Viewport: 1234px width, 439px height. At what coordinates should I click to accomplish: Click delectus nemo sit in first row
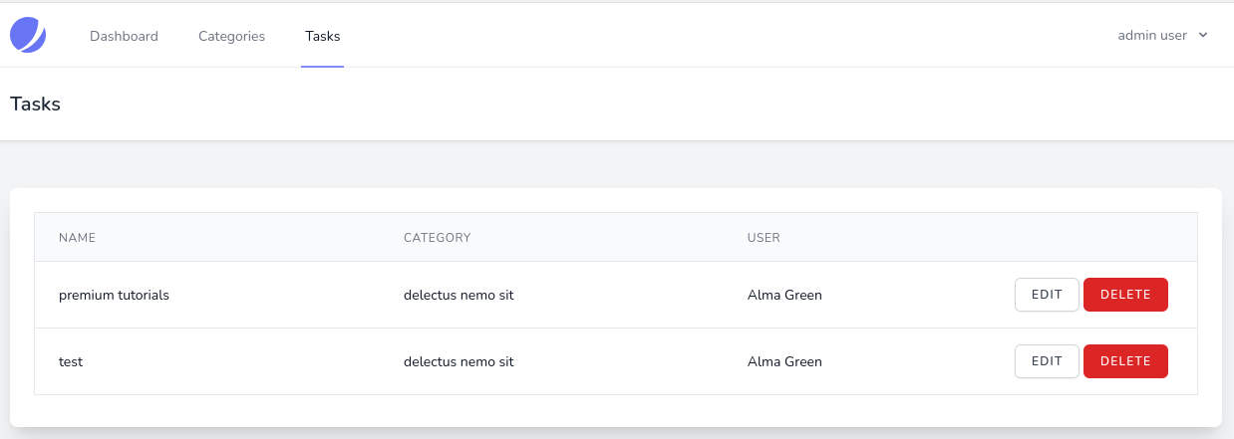[x=459, y=295]
